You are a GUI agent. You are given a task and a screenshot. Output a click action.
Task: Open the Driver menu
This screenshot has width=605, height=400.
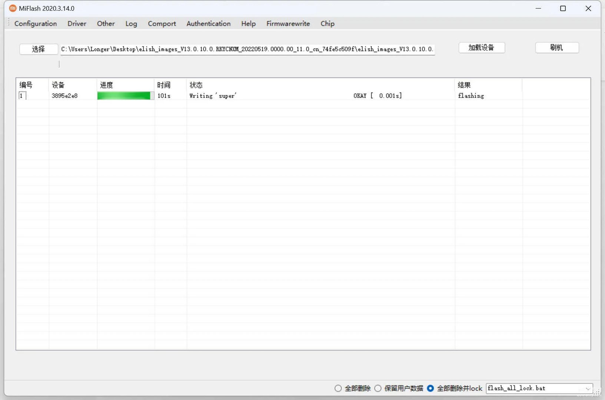(77, 24)
